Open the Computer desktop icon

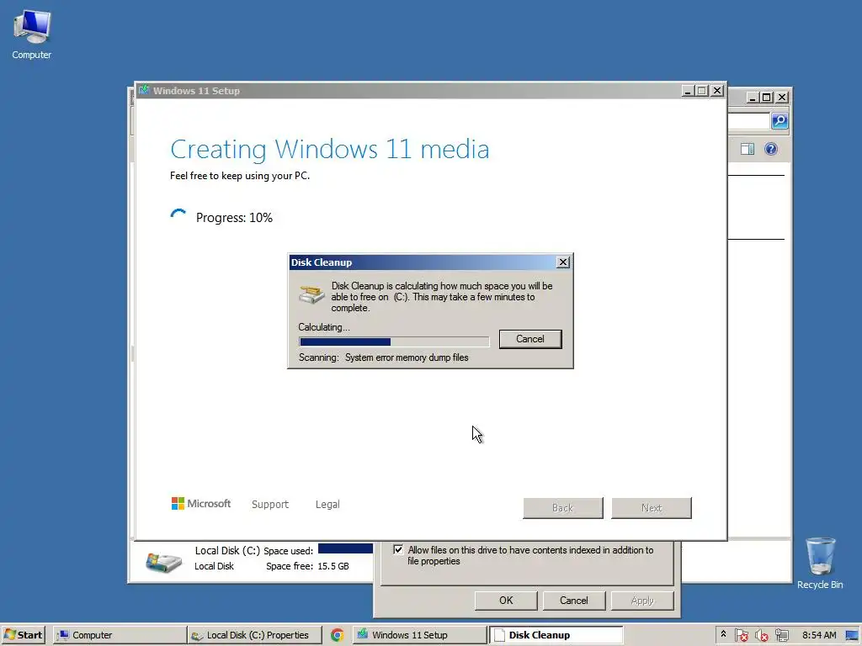click(x=31, y=35)
